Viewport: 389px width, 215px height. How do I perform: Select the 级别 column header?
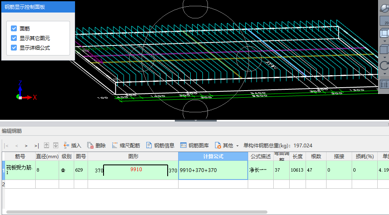point(66,157)
